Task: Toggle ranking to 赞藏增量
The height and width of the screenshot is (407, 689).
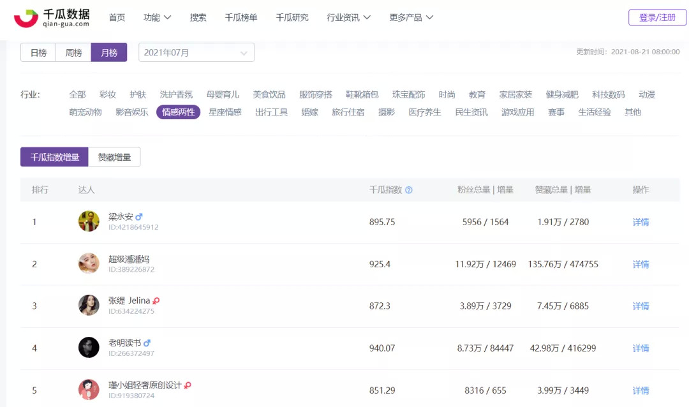Action: (114, 157)
